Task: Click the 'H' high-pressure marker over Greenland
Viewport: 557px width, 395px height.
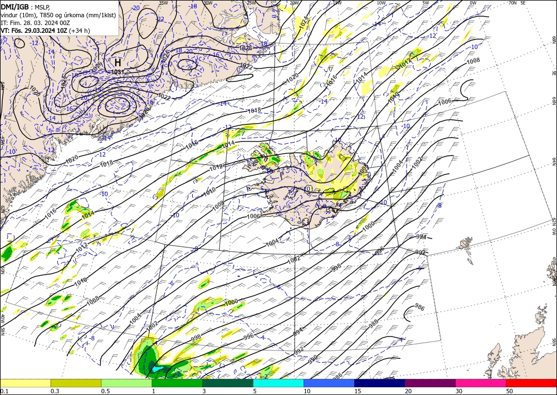Action: (118, 63)
